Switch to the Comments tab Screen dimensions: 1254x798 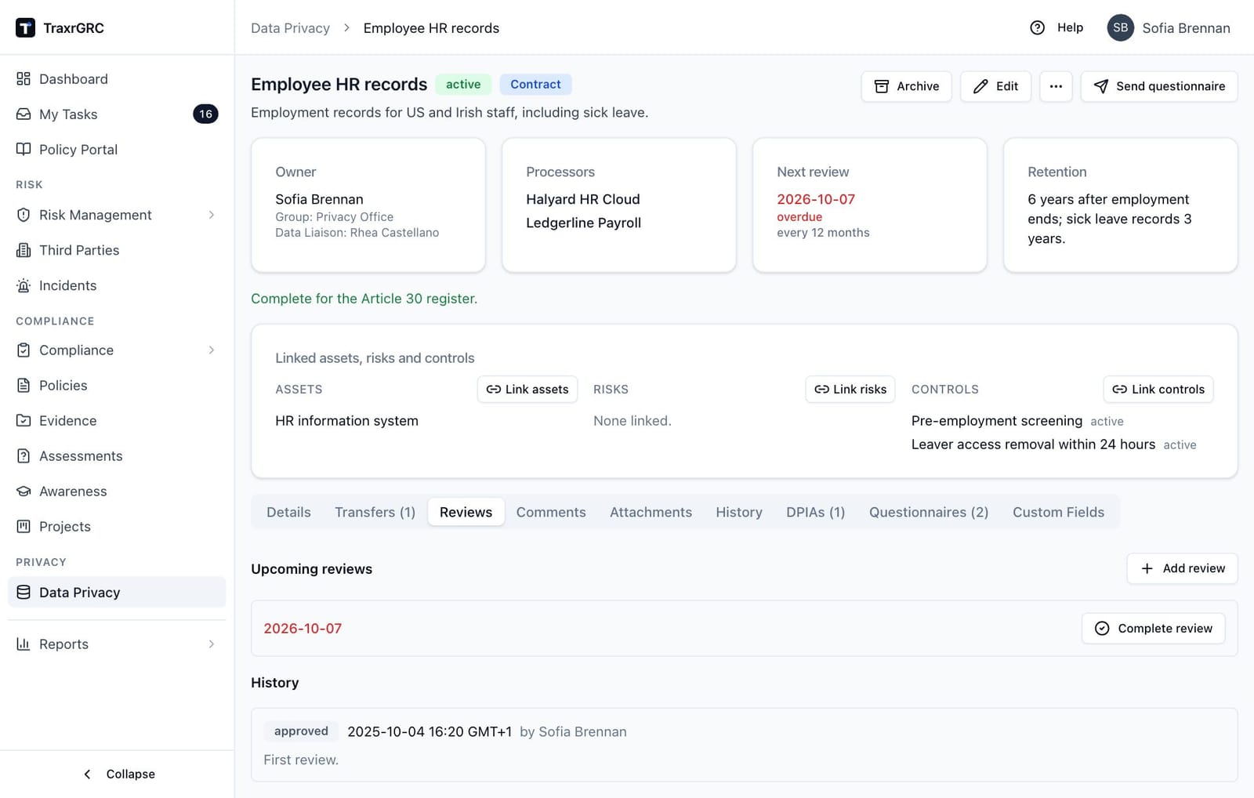point(551,512)
